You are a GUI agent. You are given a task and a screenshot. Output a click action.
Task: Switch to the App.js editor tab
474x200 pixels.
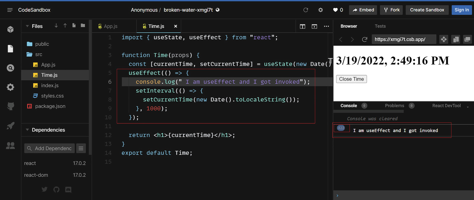point(110,26)
